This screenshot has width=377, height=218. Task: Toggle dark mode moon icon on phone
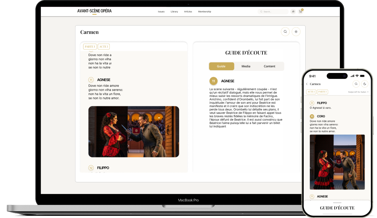(x=364, y=84)
